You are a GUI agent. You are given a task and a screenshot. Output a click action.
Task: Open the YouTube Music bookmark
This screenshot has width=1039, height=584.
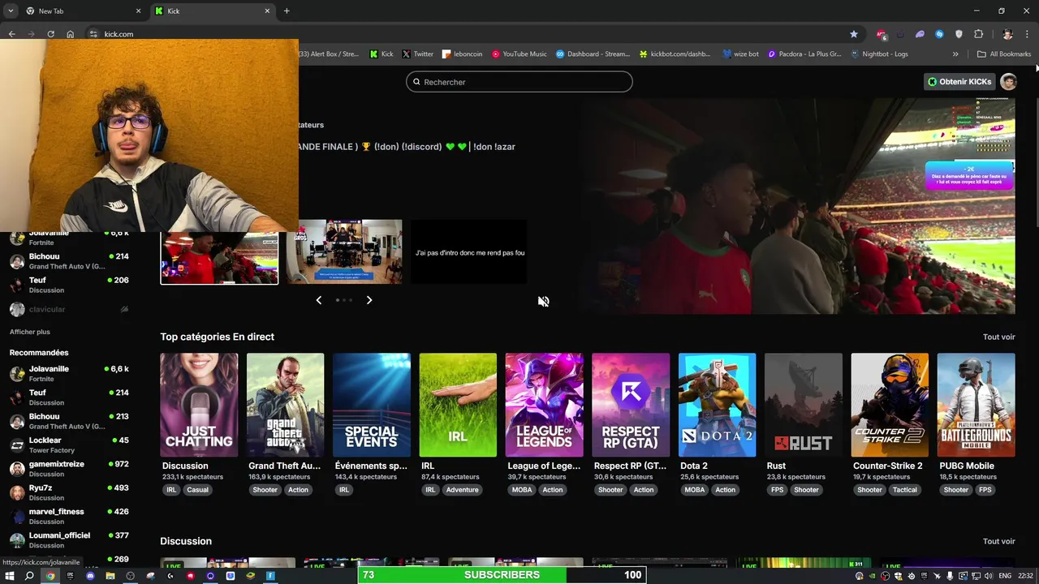click(519, 54)
